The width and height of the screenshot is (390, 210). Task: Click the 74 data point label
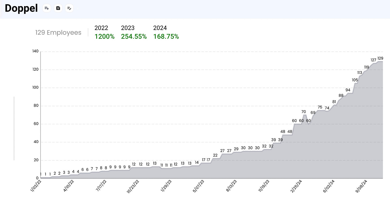pos(327,108)
